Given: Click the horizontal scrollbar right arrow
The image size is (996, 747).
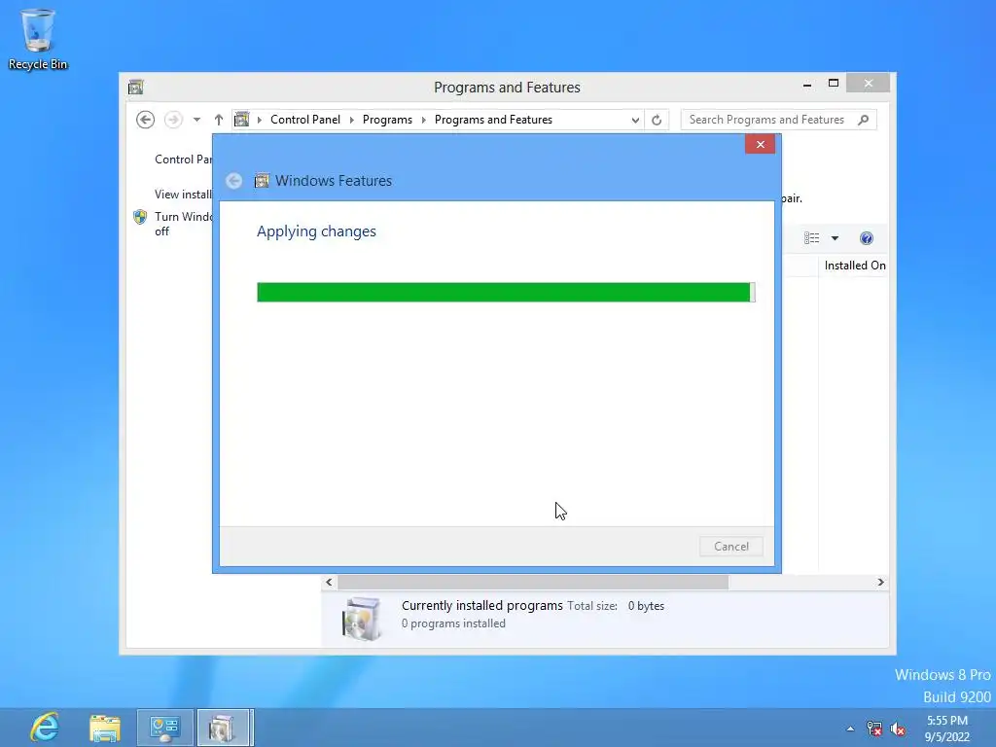Looking at the screenshot, I should pyautogui.click(x=880, y=582).
